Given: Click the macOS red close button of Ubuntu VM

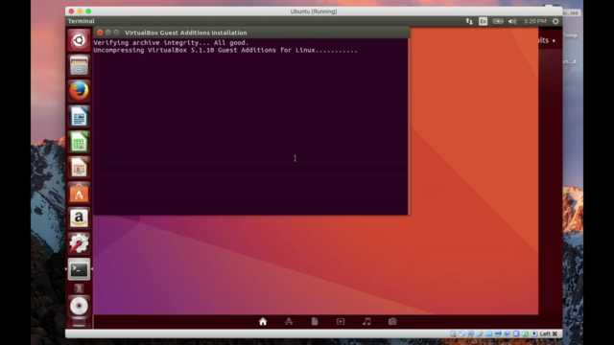Looking at the screenshot, I should (x=71, y=11).
